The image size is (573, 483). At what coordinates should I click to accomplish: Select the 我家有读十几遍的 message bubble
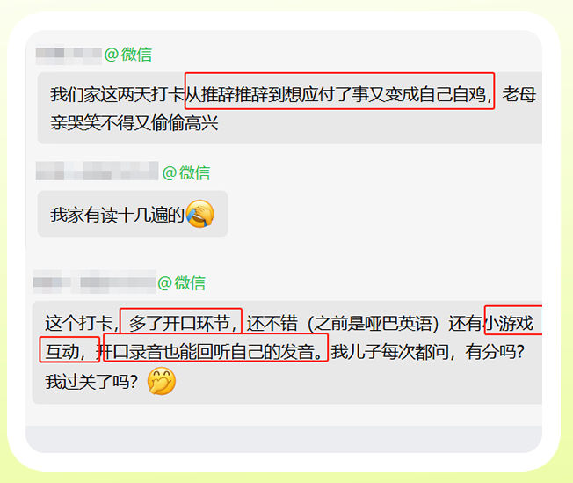coord(133,214)
